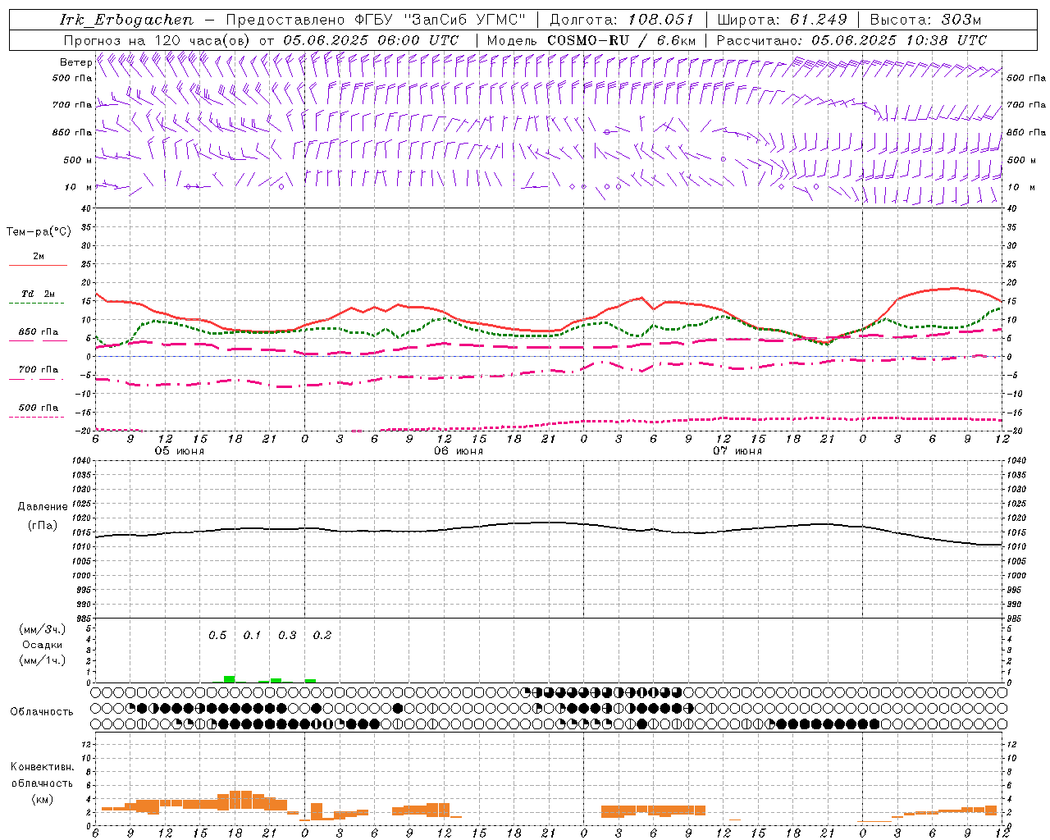Click the 'Конвективн.' label
Viewport: 1050px width, 840px height.
coord(42,767)
